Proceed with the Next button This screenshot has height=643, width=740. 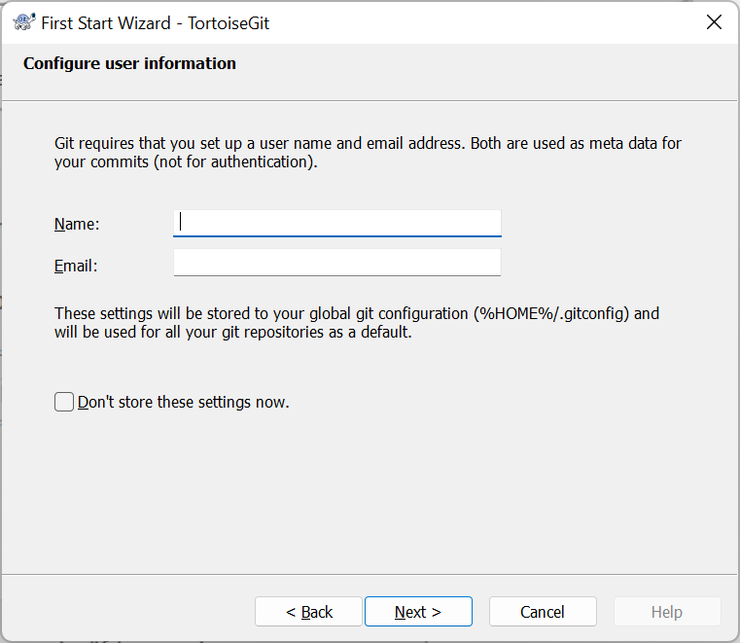pos(418,611)
